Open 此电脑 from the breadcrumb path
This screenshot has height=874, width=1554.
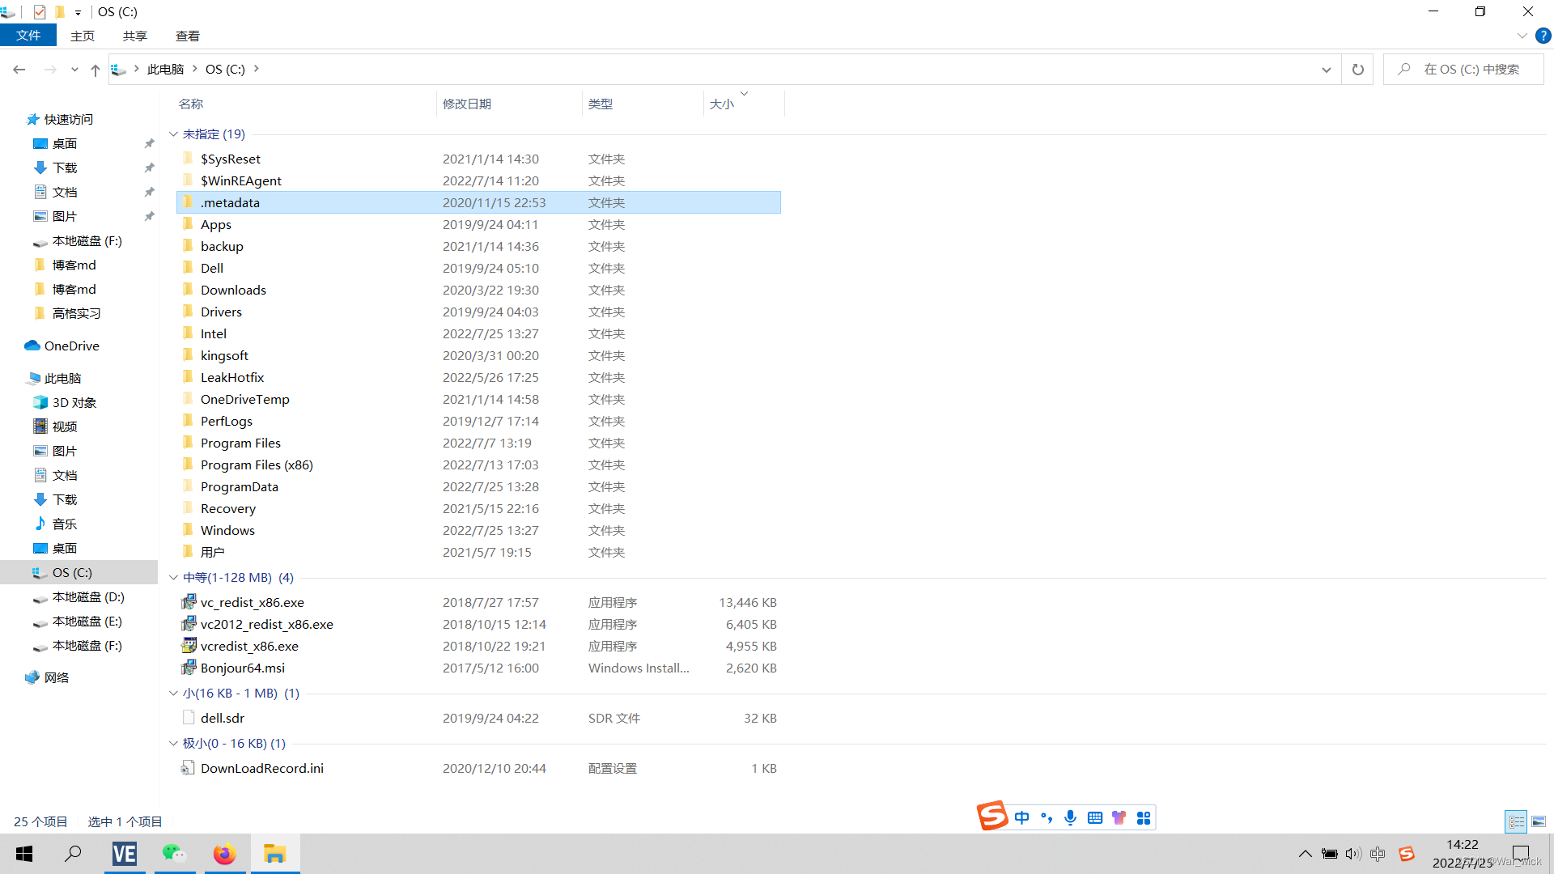coord(166,69)
